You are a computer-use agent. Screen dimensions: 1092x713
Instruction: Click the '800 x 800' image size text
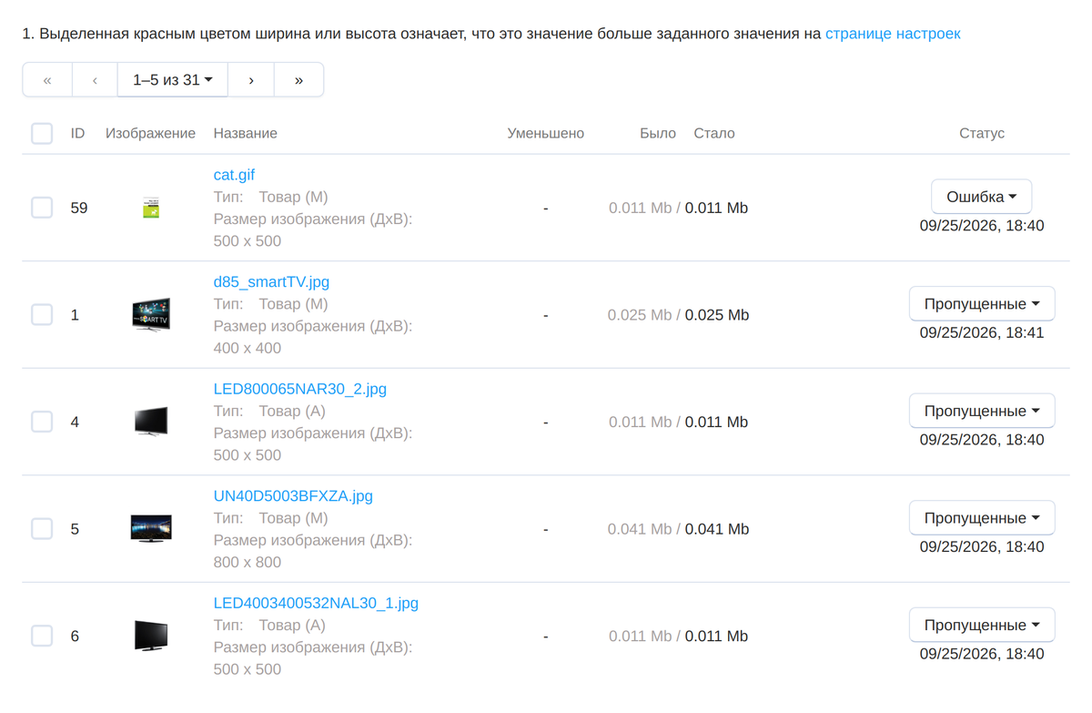tap(248, 562)
